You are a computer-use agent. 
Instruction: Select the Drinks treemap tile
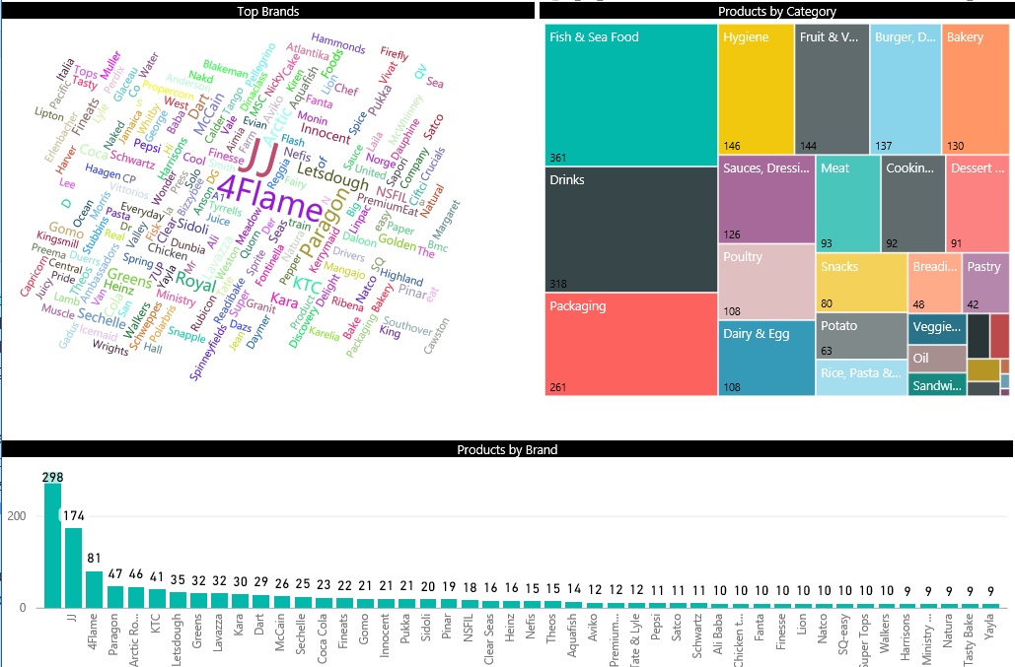(631, 230)
